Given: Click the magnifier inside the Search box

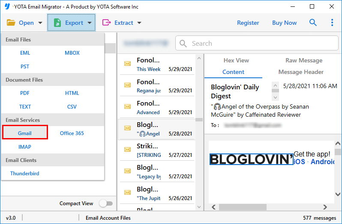Looking at the screenshot, I should tap(183, 44).
